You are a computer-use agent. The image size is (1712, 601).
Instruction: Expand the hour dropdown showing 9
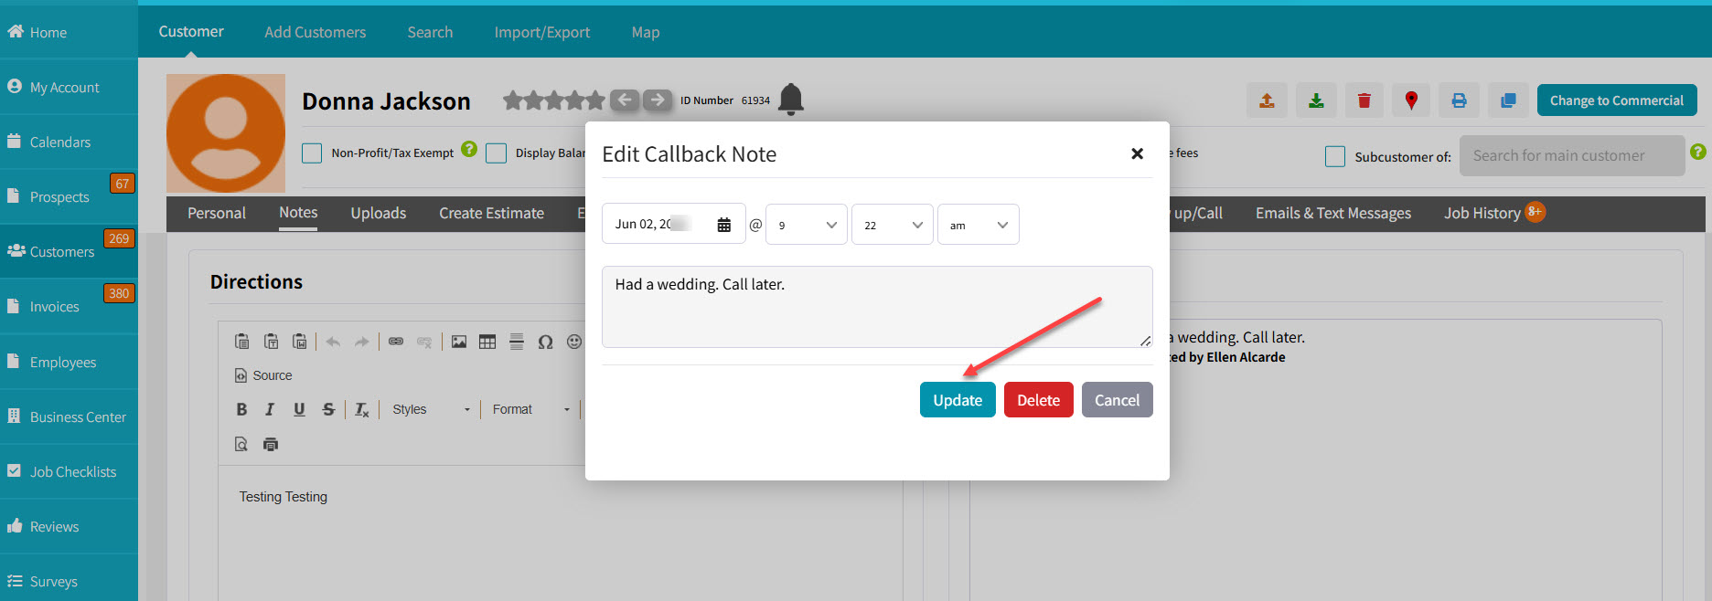(x=807, y=225)
